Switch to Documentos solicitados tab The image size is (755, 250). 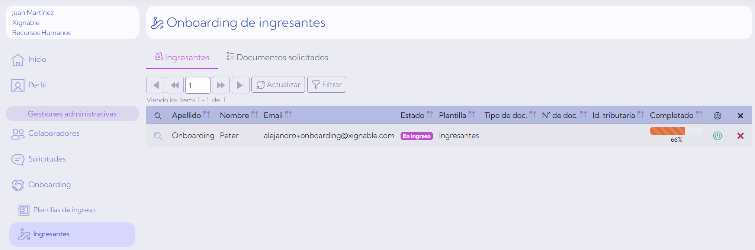click(x=277, y=57)
